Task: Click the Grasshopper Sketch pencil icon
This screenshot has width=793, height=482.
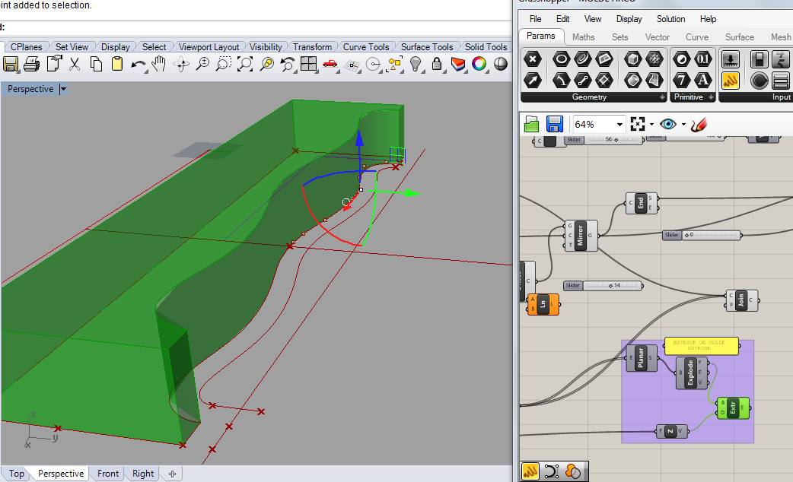Action: (x=699, y=124)
